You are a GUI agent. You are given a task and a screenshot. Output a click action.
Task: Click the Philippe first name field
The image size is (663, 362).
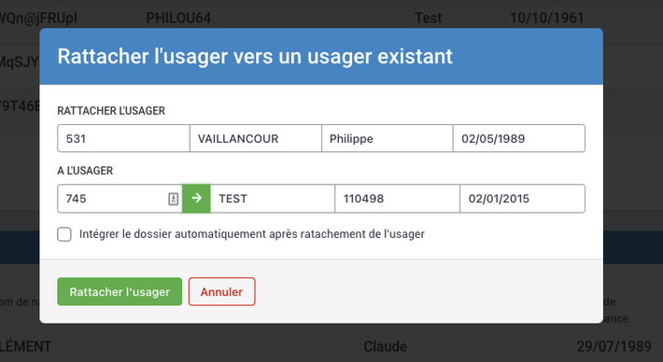[387, 138]
